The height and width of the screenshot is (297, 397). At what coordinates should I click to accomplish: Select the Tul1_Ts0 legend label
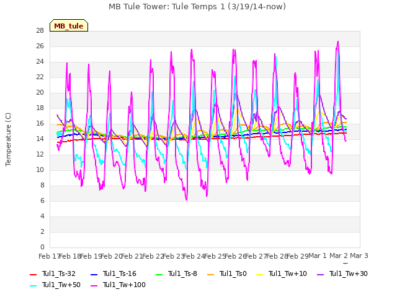233,273
